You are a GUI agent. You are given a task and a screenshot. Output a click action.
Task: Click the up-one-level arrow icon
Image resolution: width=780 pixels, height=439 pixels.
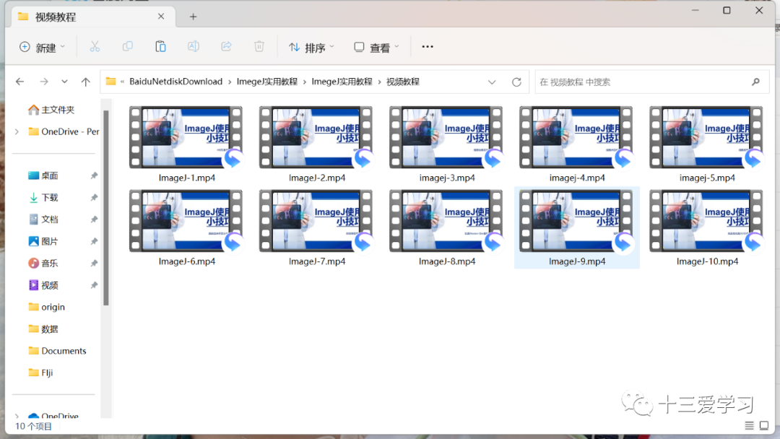[85, 81]
